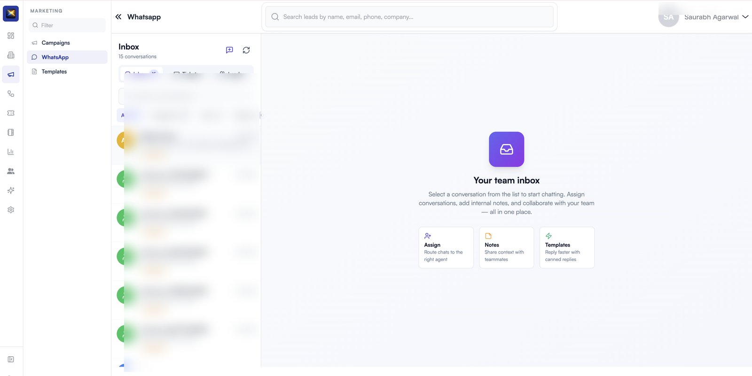The height and width of the screenshot is (376, 752).
Task: Click the Assign feature card
Action: 446,248
